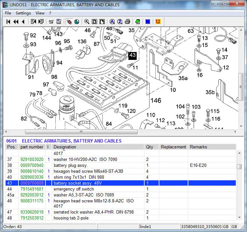Image resolution: width=247 pixels, height=232 pixels.
Task: Click the checklist order form icon
Action: tap(59, 22)
